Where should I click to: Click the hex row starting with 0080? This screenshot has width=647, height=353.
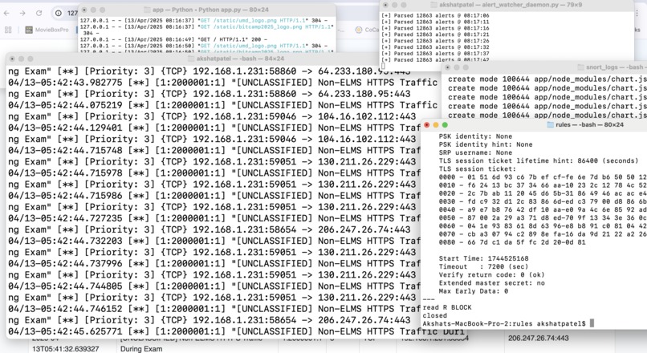coord(512,242)
